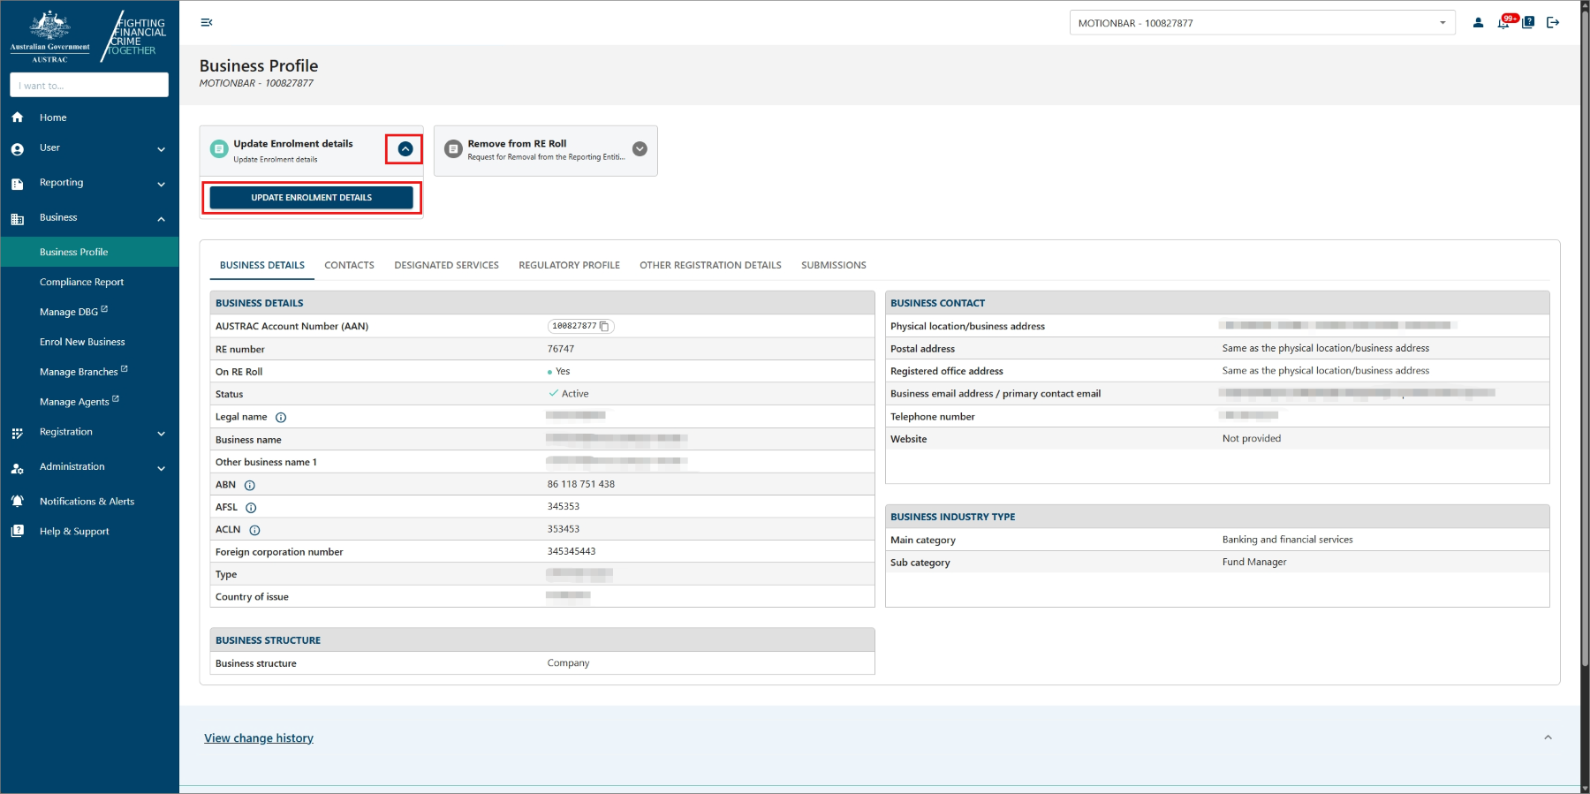Click the info icon next to Legal name
This screenshot has width=1590, height=794.
(x=281, y=418)
